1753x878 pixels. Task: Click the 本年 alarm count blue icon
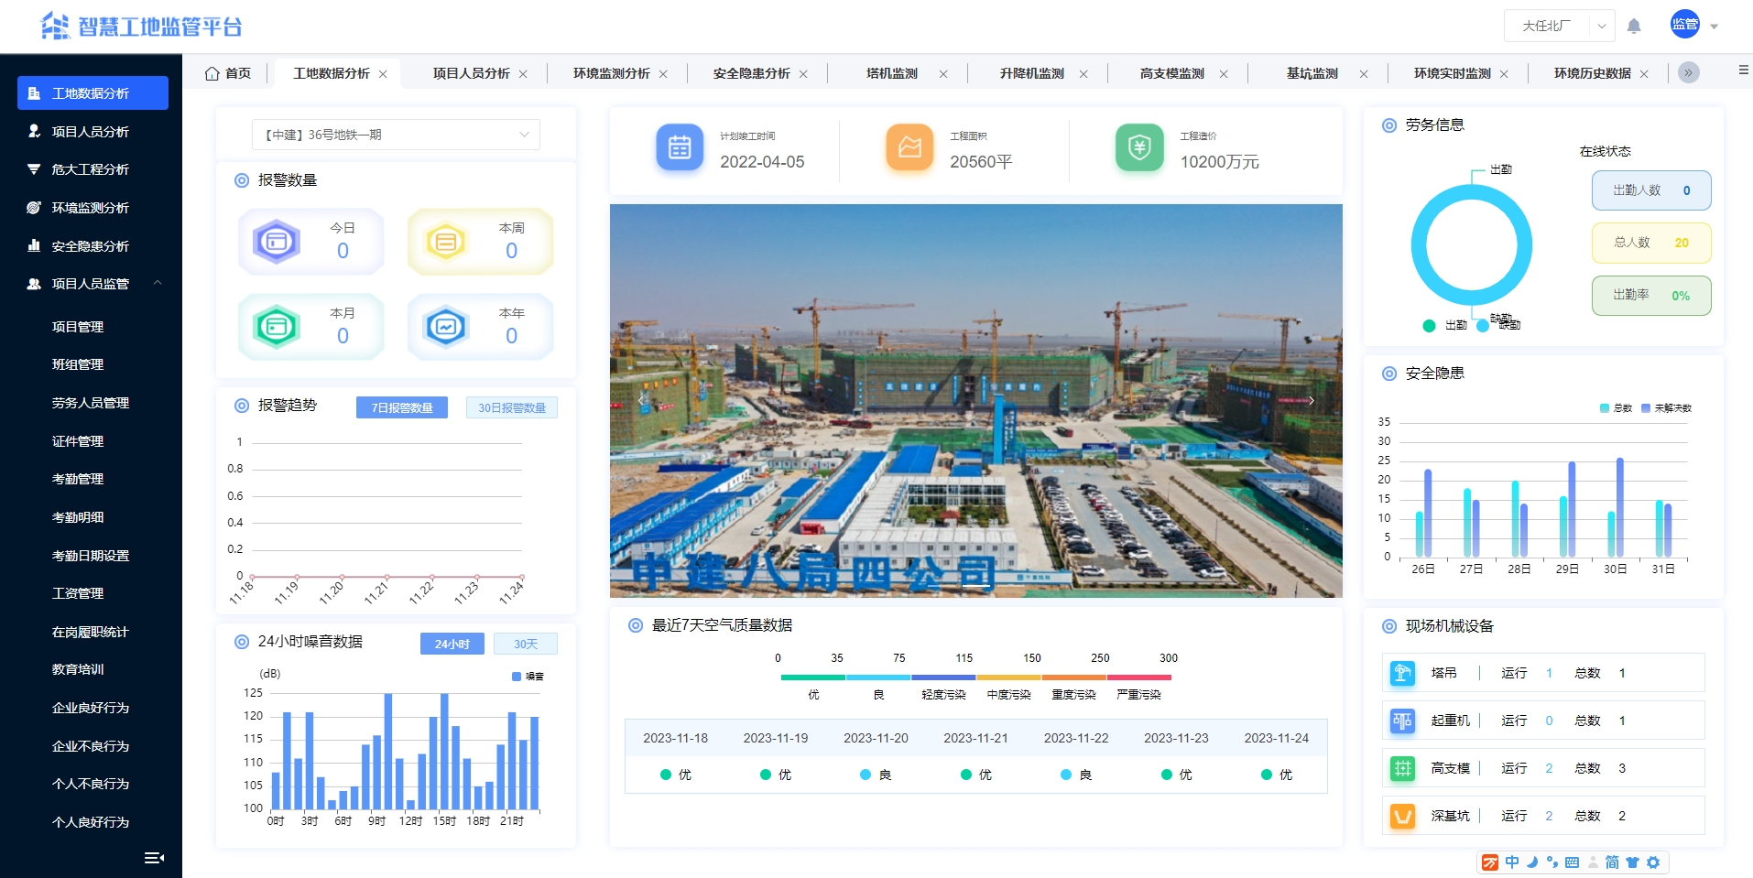point(446,327)
